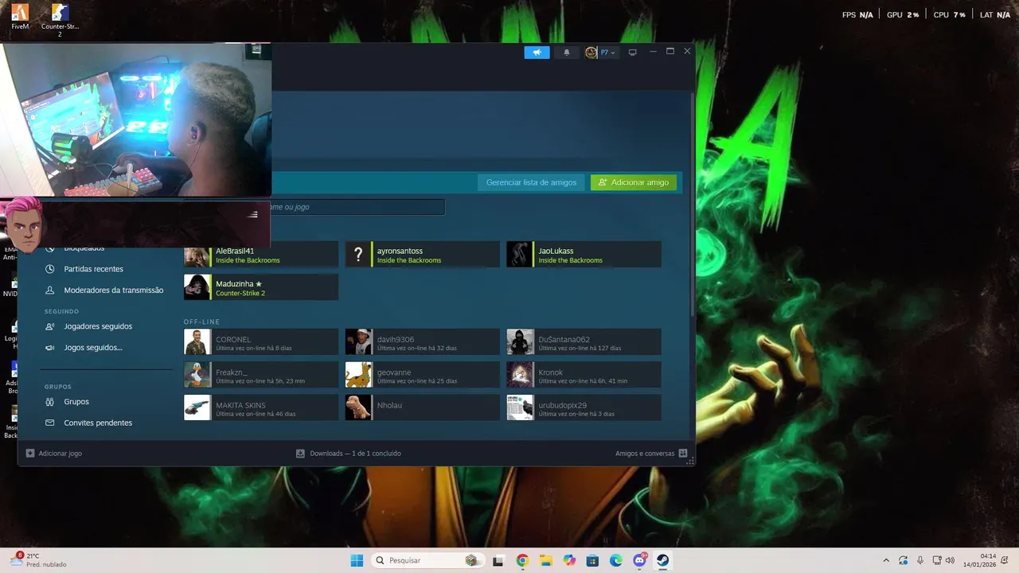Select Partidas recentes in sidebar
Viewport: 1019px width, 573px height.
(93, 269)
